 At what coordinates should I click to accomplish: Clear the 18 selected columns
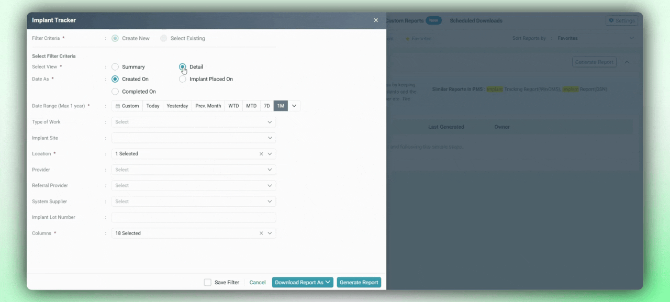coord(261,233)
